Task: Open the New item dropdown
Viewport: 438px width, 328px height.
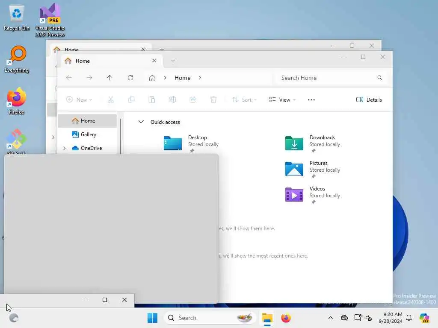Action: click(79, 100)
